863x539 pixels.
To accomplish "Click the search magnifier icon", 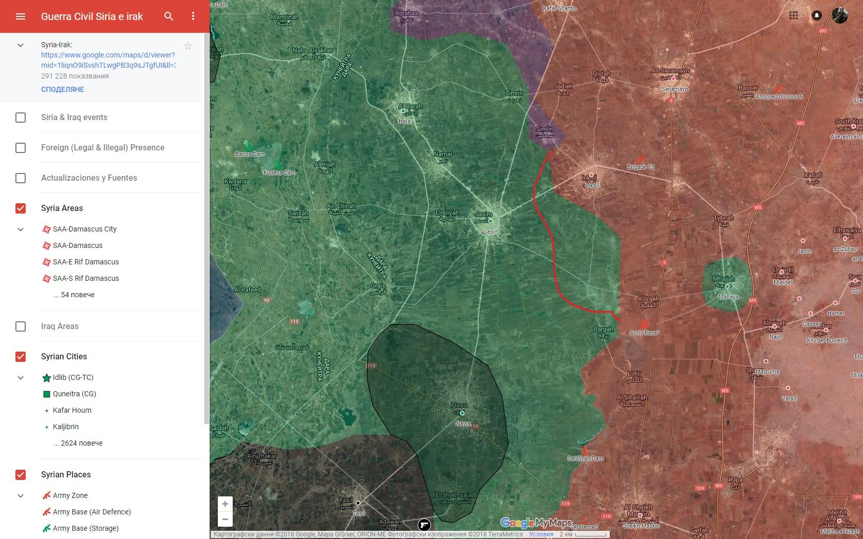I will point(168,16).
